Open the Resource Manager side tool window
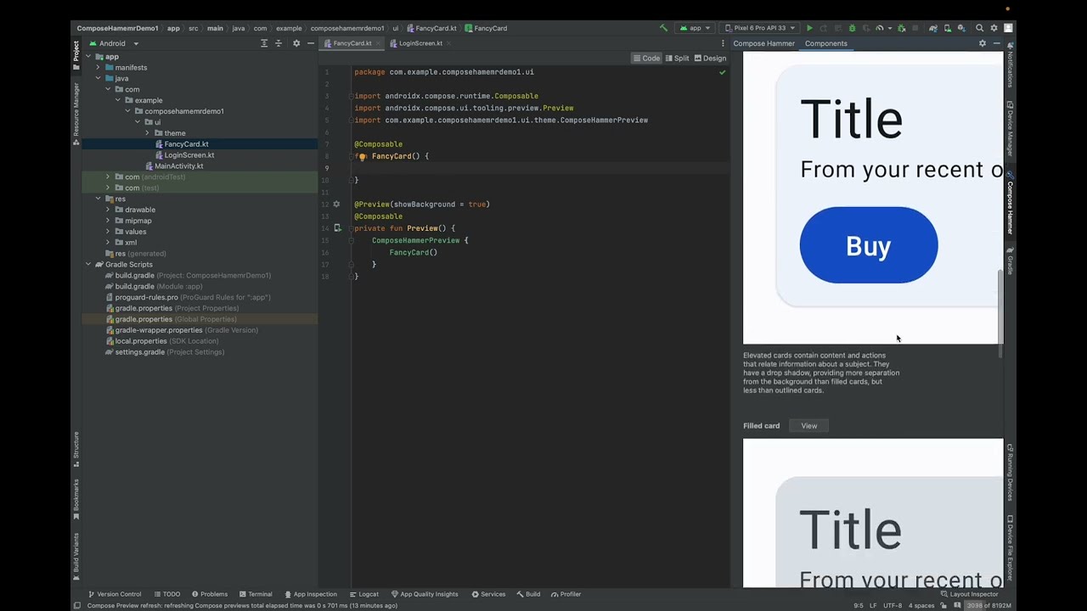The width and height of the screenshot is (1087, 611). pos(76,115)
